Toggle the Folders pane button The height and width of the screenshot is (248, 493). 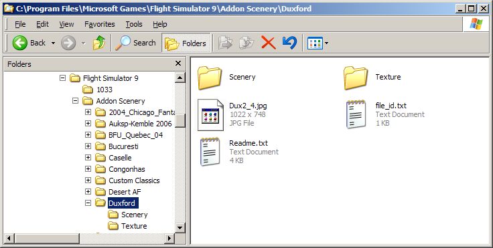click(x=186, y=43)
